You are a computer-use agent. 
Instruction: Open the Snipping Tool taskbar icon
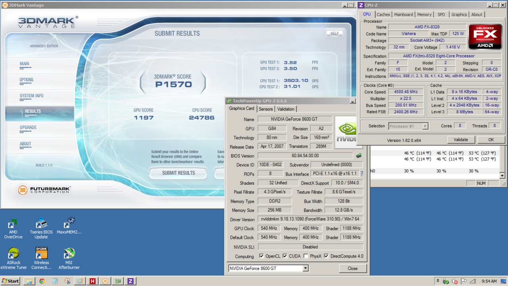[67, 281]
